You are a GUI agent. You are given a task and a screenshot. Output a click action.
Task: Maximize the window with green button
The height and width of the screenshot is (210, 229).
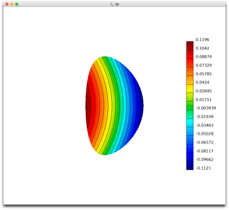[x=17, y=4]
